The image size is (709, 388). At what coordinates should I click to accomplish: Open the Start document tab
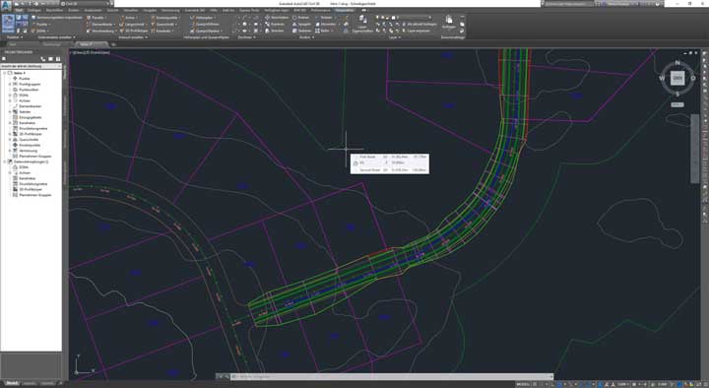pyautogui.click(x=13, y=44)
